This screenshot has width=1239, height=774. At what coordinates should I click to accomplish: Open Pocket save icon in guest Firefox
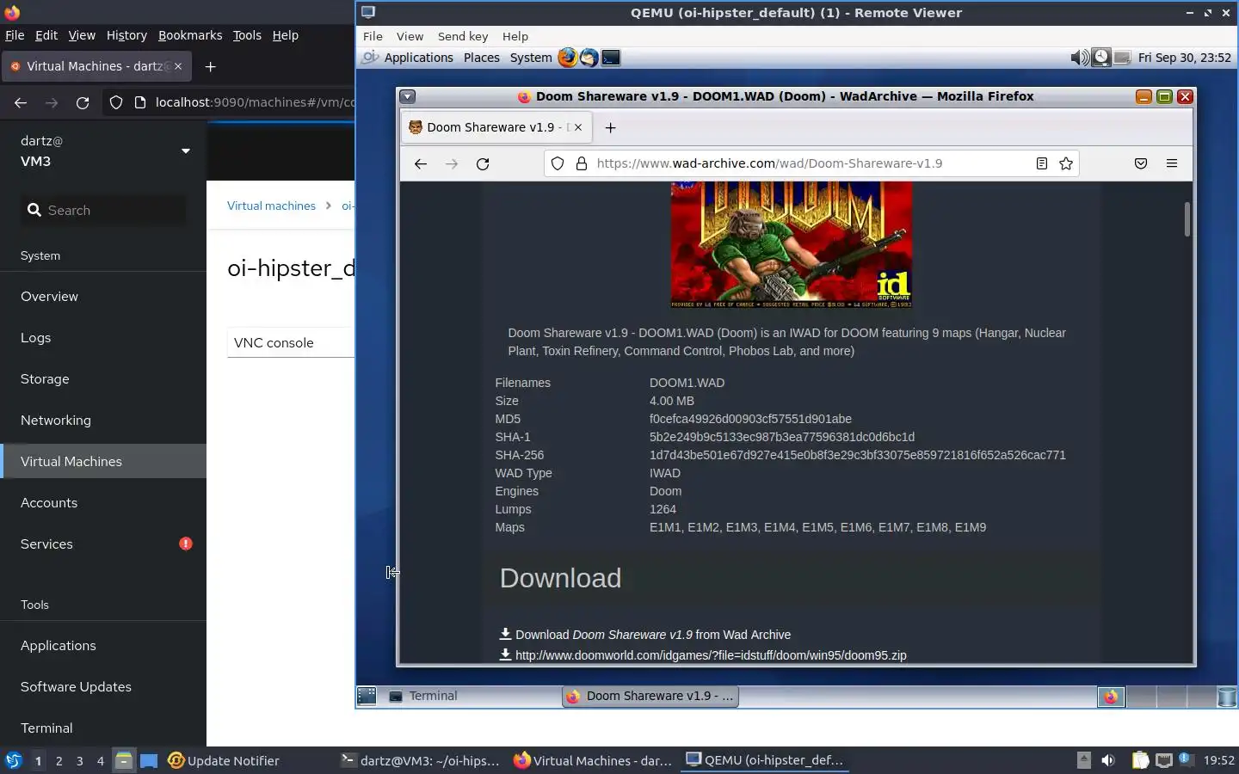1141,163
